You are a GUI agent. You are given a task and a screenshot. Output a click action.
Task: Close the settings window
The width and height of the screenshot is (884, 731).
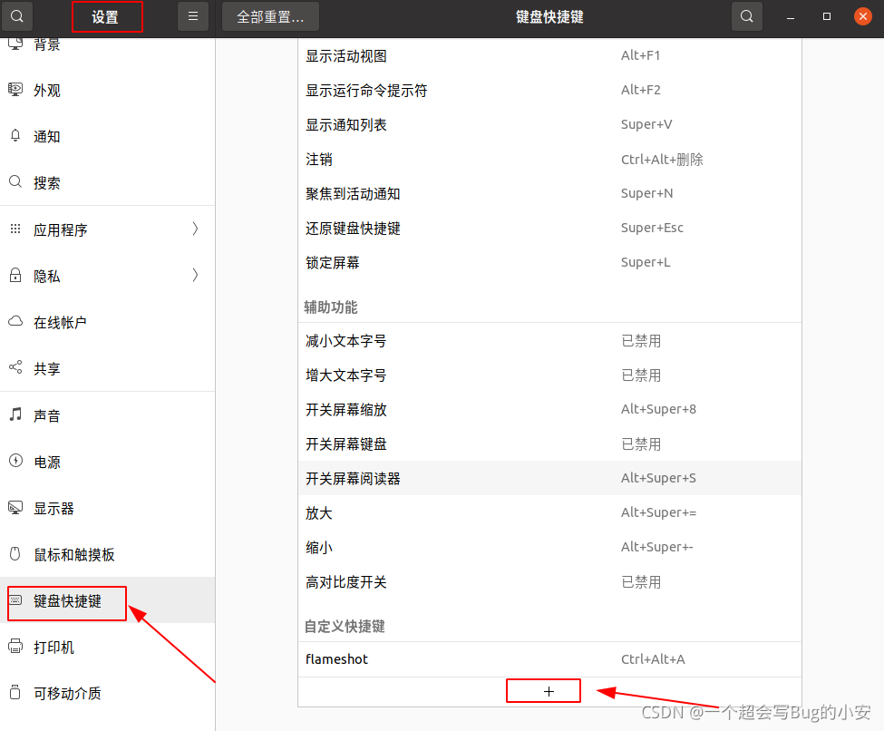862,16
